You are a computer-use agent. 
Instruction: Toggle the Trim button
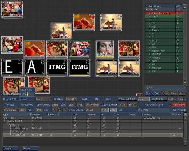coord(104,110)
